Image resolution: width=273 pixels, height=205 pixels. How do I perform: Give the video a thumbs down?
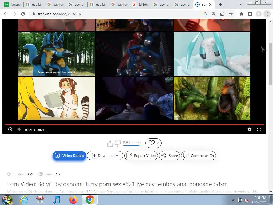click(x=118, y=143)
